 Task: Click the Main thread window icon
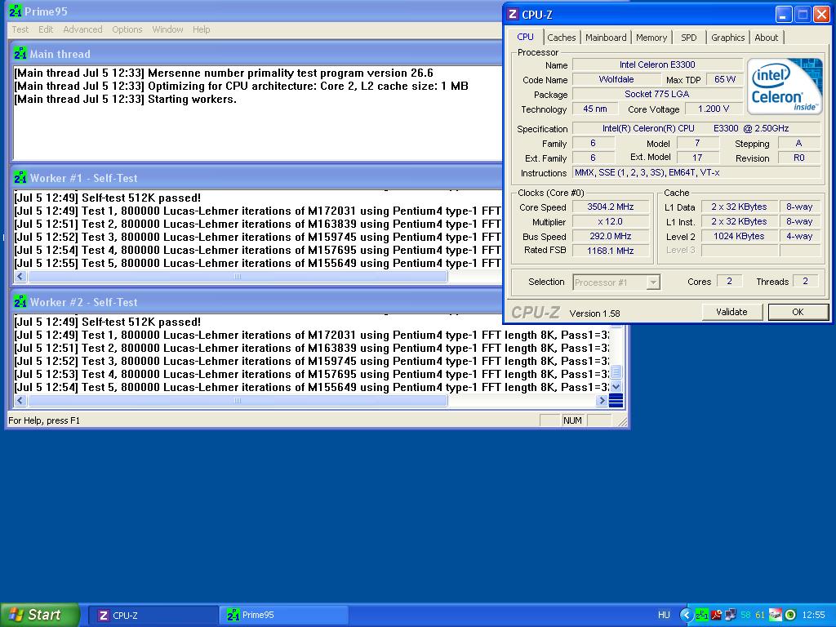20,54
